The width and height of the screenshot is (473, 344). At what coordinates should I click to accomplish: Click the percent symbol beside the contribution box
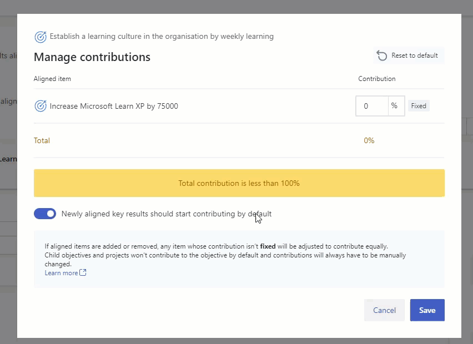394,106
